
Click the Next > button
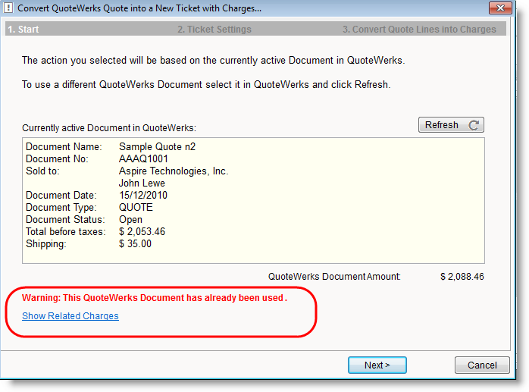[377, 365]
